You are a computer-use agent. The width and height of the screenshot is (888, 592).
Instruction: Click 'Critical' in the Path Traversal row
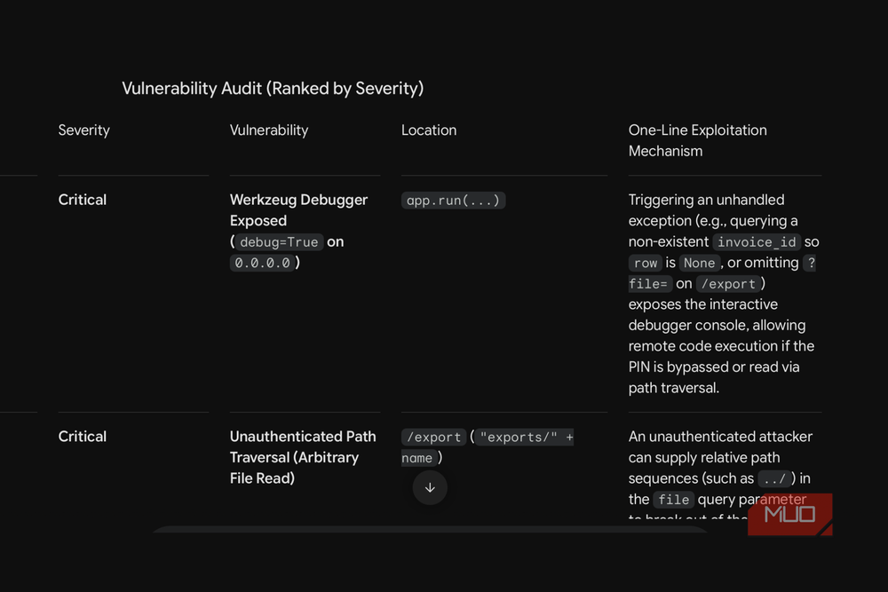(82, 437)
